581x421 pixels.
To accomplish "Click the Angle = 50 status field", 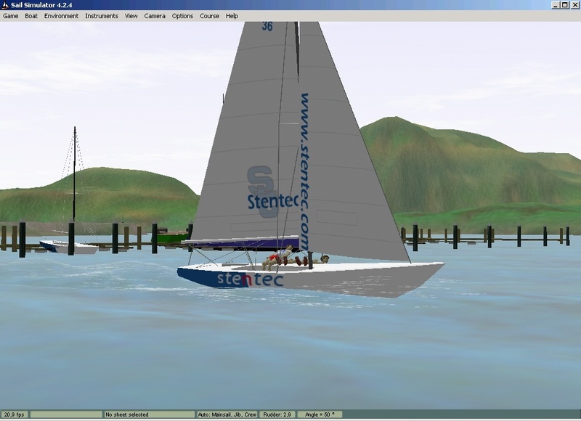I will (320, 414).
